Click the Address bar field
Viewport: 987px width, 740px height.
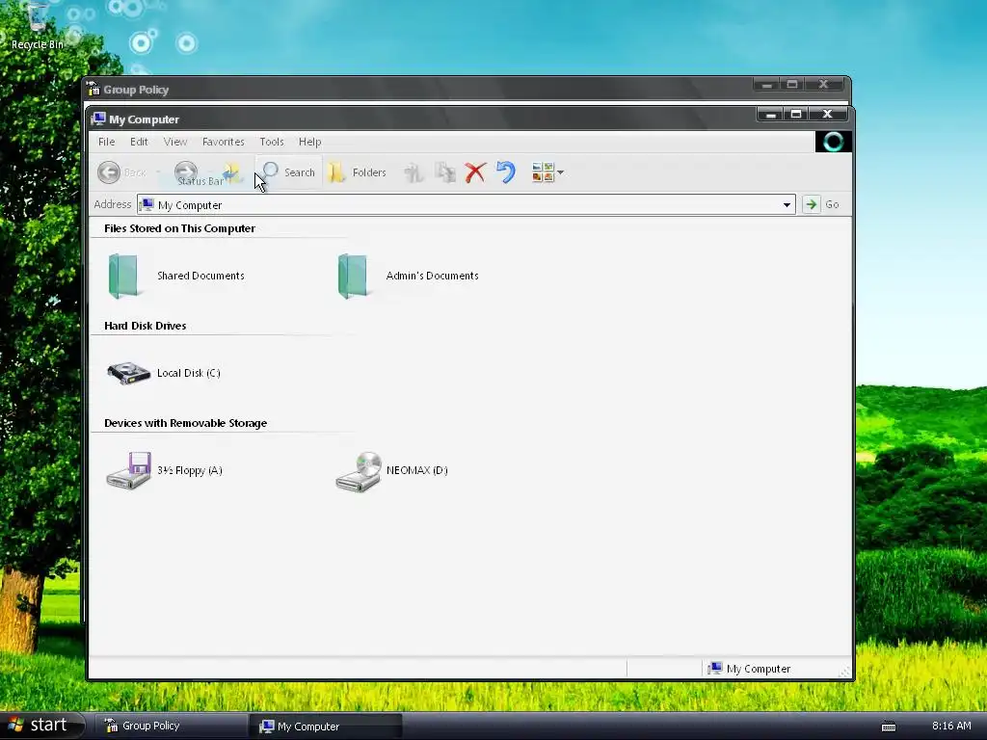pos(466,204)
